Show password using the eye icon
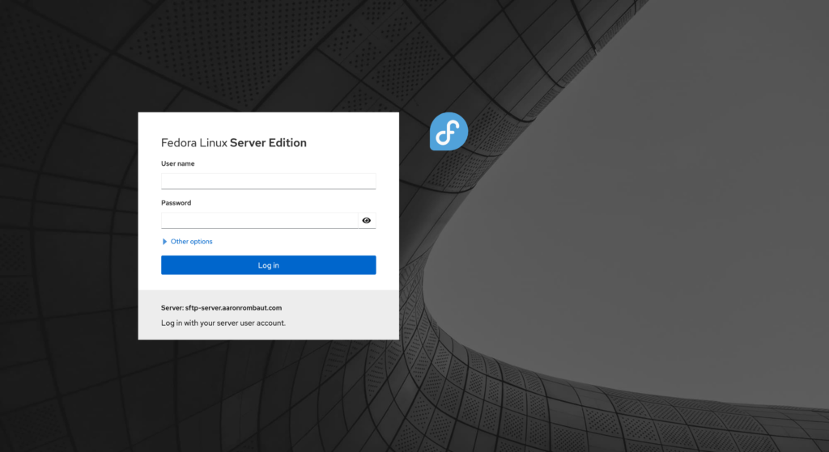This screenshot has width=829, height=452. point(367,220)
